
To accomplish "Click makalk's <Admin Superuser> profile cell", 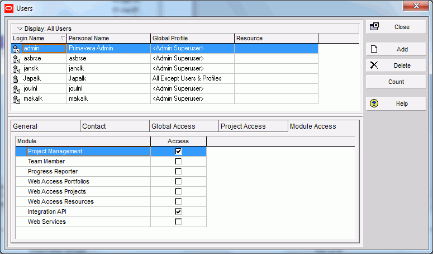I will pos(192,98).
